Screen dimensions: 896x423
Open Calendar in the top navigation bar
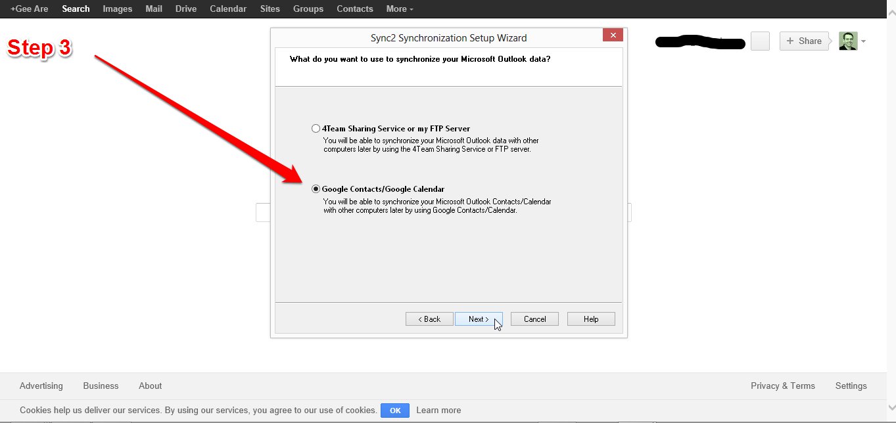tap(228, 9)
